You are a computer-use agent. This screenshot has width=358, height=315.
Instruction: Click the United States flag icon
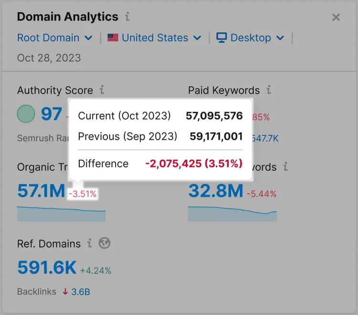pyautogui.click(x=113, y=38)
